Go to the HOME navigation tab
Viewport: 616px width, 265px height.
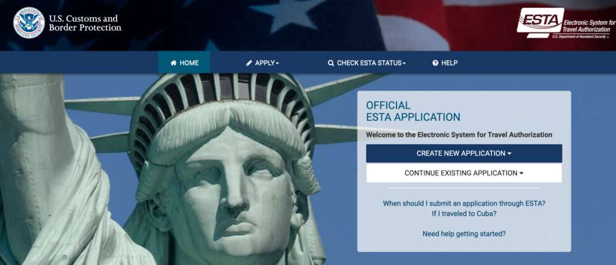184,62
